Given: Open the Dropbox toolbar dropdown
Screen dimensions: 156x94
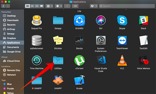Looking at the screenshot, I should pyautogui.click(x=94, y=6).
